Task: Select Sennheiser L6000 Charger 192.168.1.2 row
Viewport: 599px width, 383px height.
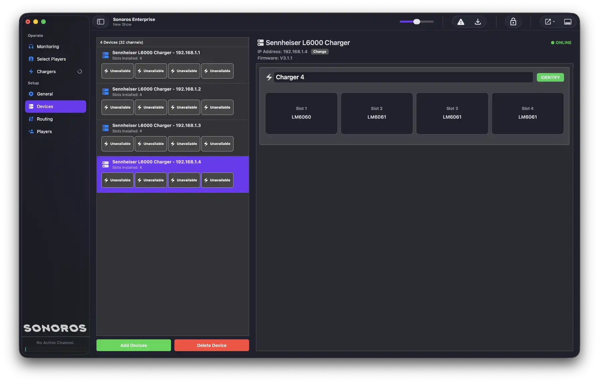Action: [173, 101]
